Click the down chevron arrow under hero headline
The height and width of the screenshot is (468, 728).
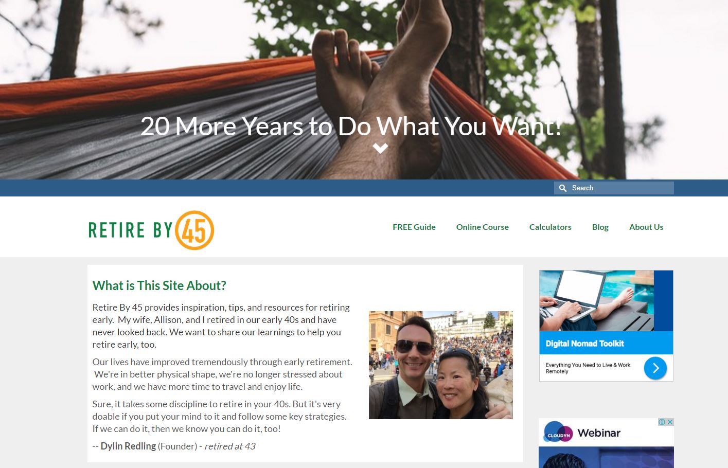coord(380,148)
